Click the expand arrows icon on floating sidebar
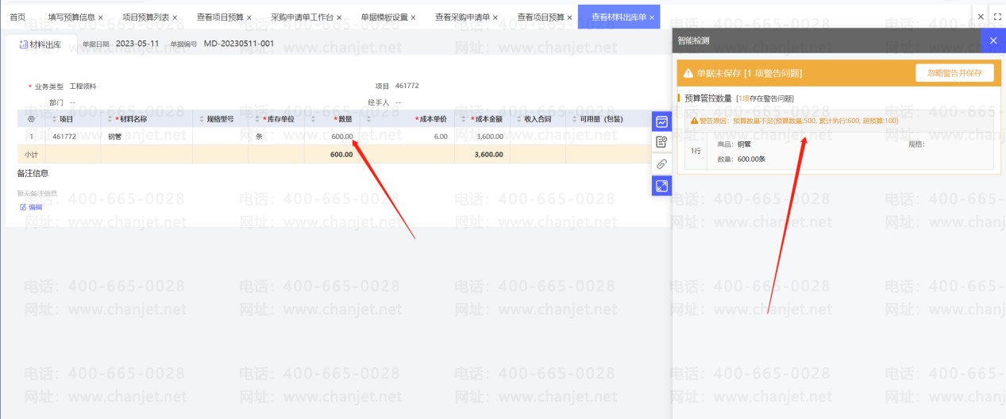This screenshot has width=1006, height=419. (x=661, y=186)
